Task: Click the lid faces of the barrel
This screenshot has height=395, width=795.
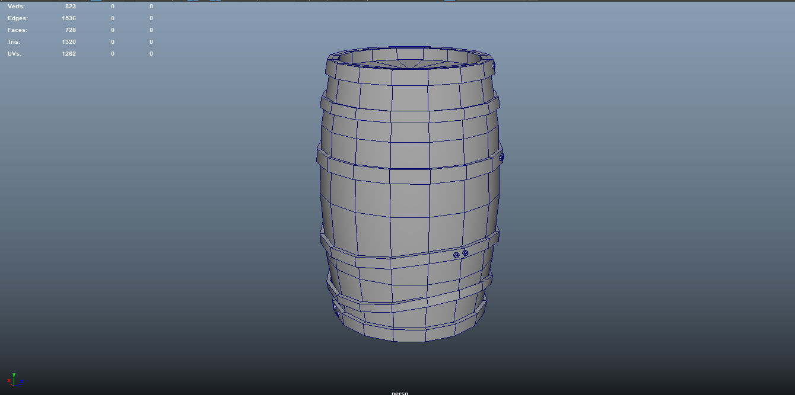Action: tap(409, 64)
